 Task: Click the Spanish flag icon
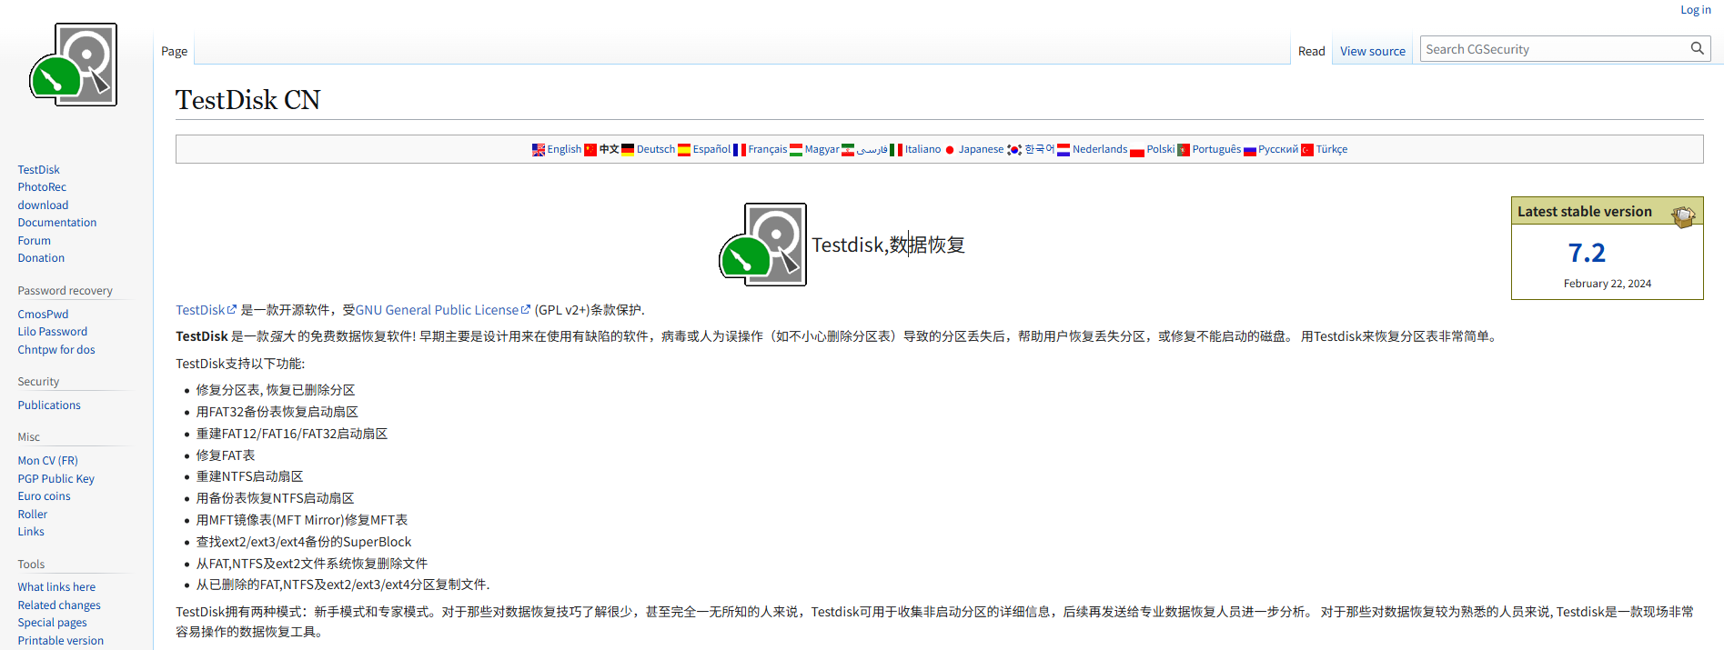(x=684, y=150)
